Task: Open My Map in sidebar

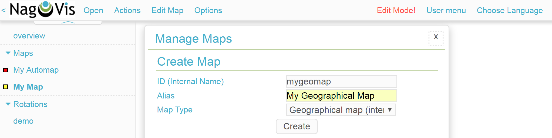Action: point(28,87)
